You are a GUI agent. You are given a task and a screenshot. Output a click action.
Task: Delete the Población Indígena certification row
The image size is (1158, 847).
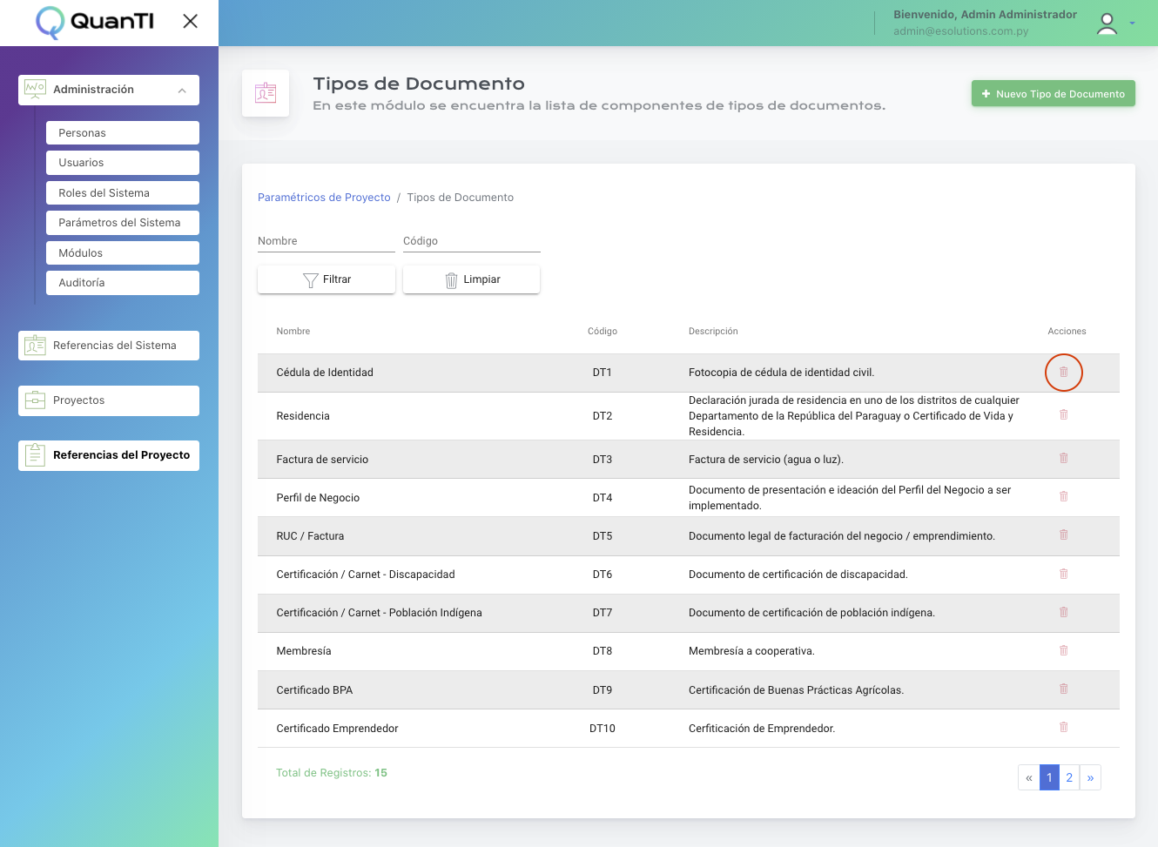tap(1063, 613)
